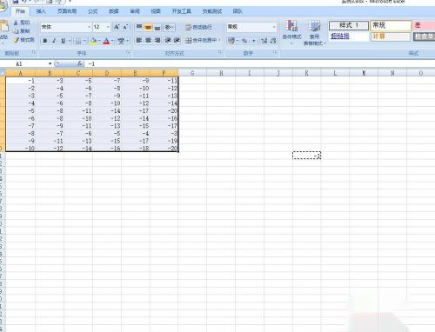Image resolution: width=435 pixels, height=332 pixels.
Task: Select column H header
Action: 221,73
